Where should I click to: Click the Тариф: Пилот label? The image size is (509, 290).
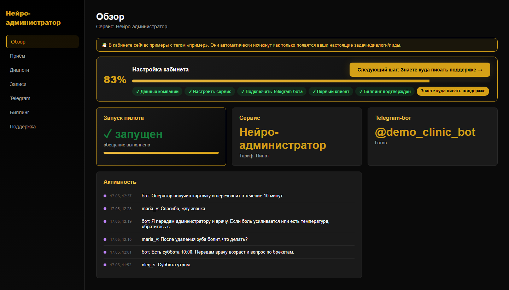254,156
